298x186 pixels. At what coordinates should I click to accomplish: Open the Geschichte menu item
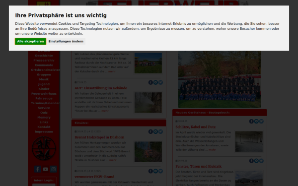(x=44, y=56)
